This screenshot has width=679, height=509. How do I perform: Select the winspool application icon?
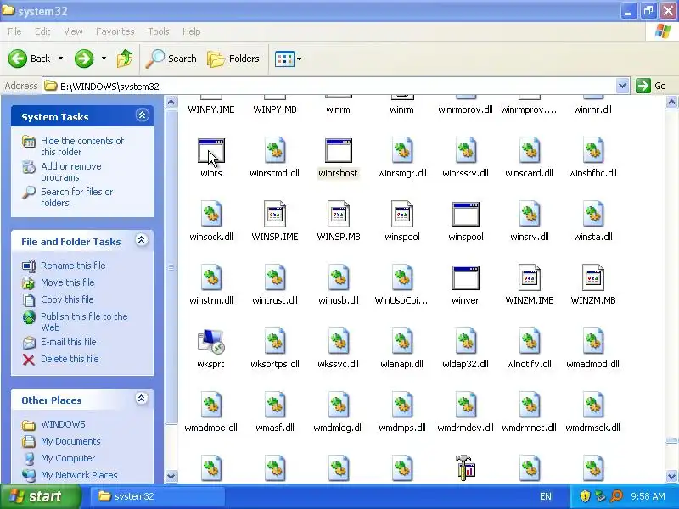tap(465, 215)
